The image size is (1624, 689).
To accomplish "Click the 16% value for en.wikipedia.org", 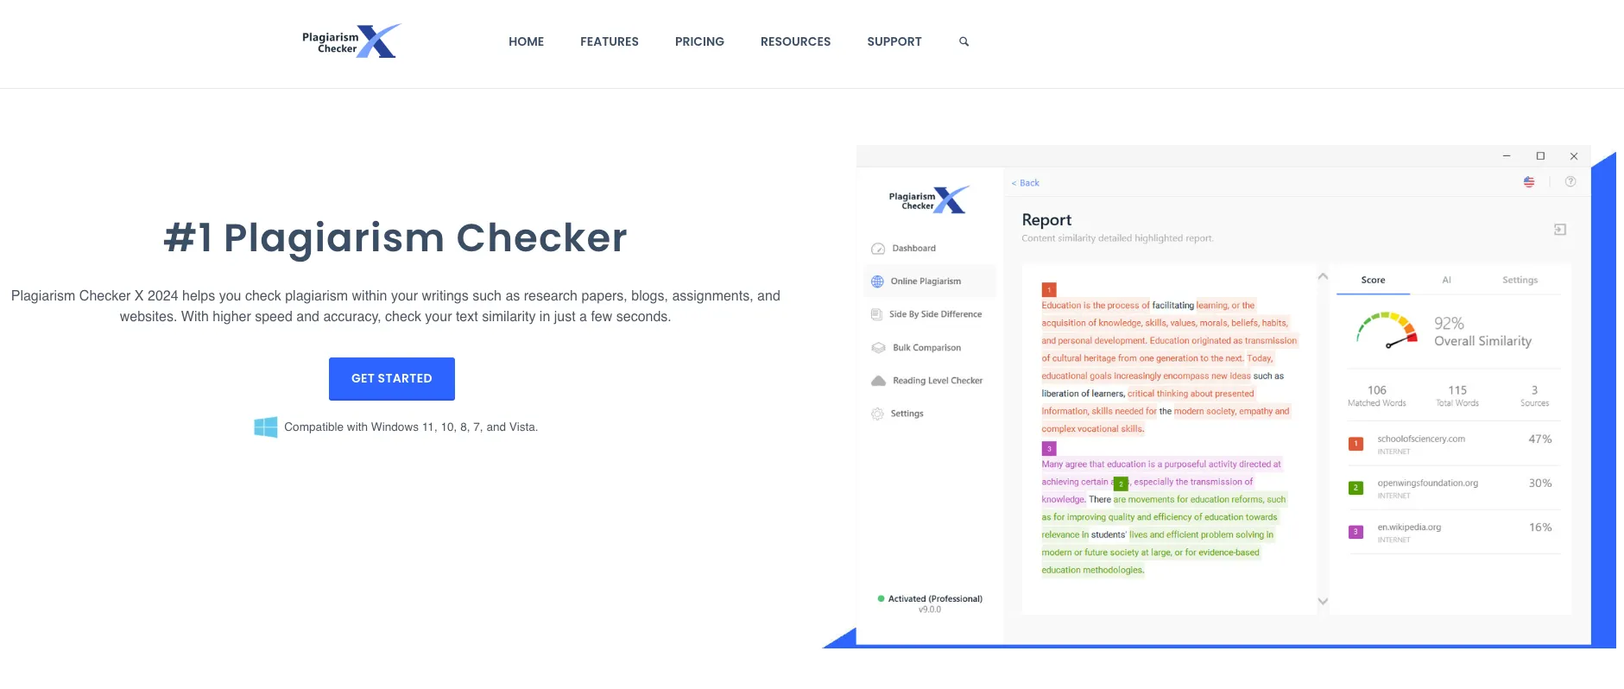I will [1540, 528].
